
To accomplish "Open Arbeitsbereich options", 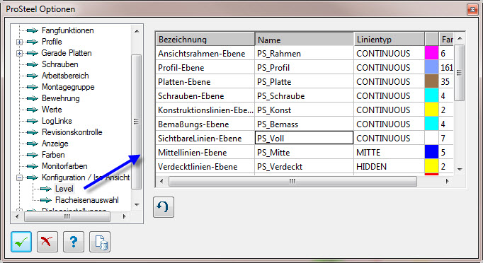I will pyautogui.click(x=65, y=76).
